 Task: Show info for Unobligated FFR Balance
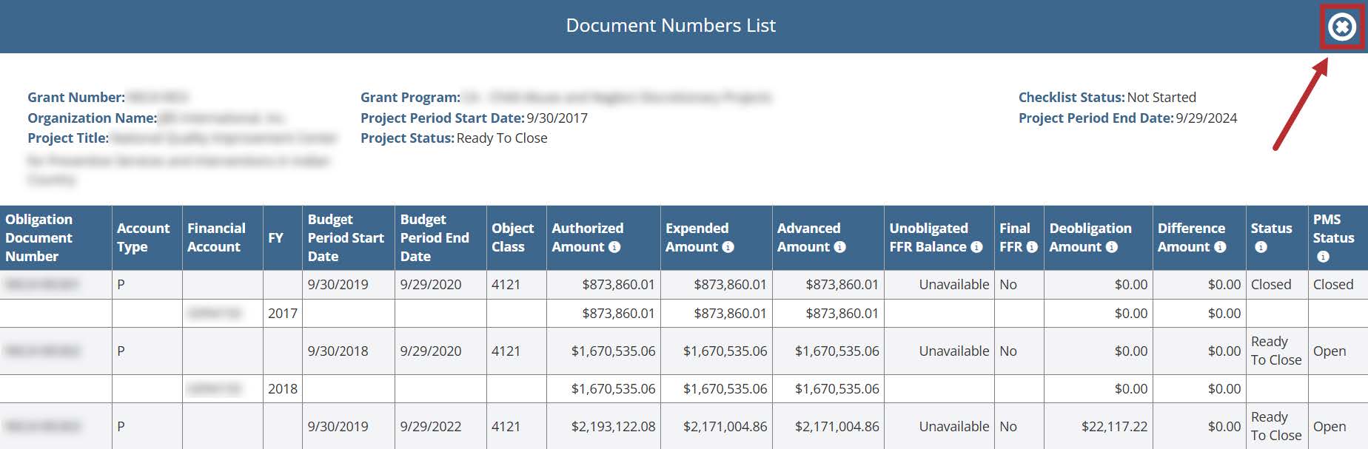click(x=976, y=247)
